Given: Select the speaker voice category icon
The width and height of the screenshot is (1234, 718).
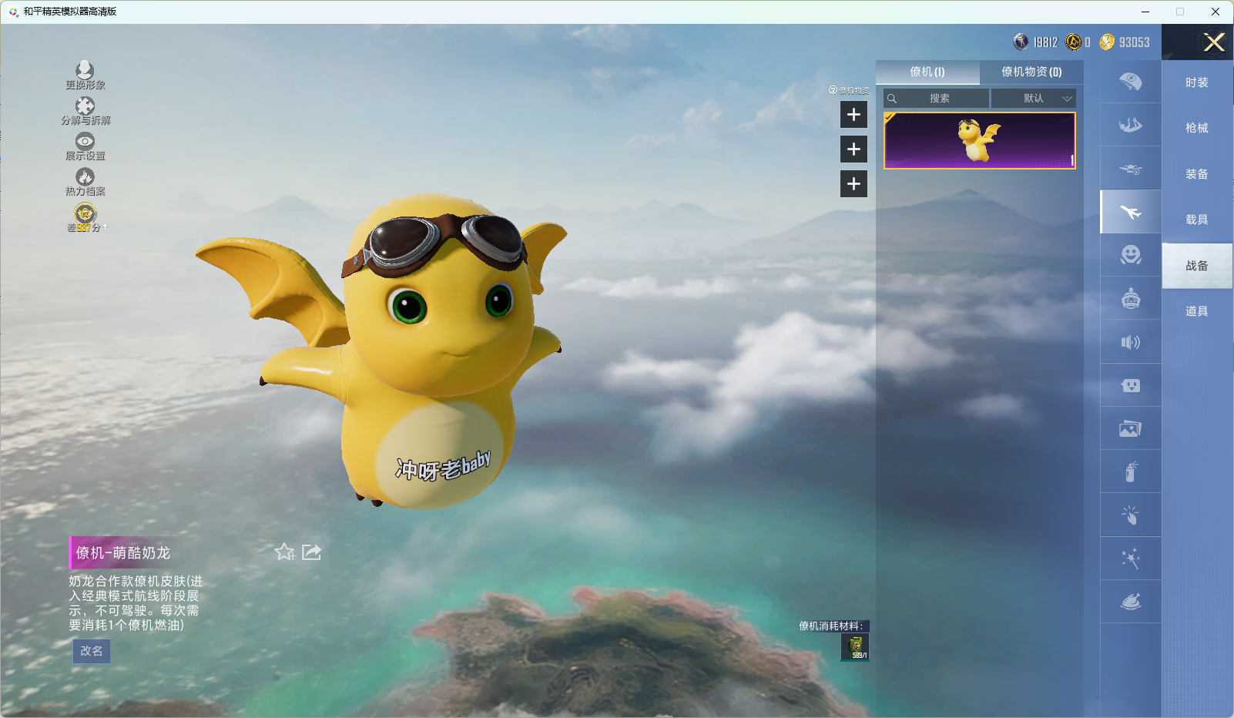Looking at the screenshot, I should pos(1131,342).
